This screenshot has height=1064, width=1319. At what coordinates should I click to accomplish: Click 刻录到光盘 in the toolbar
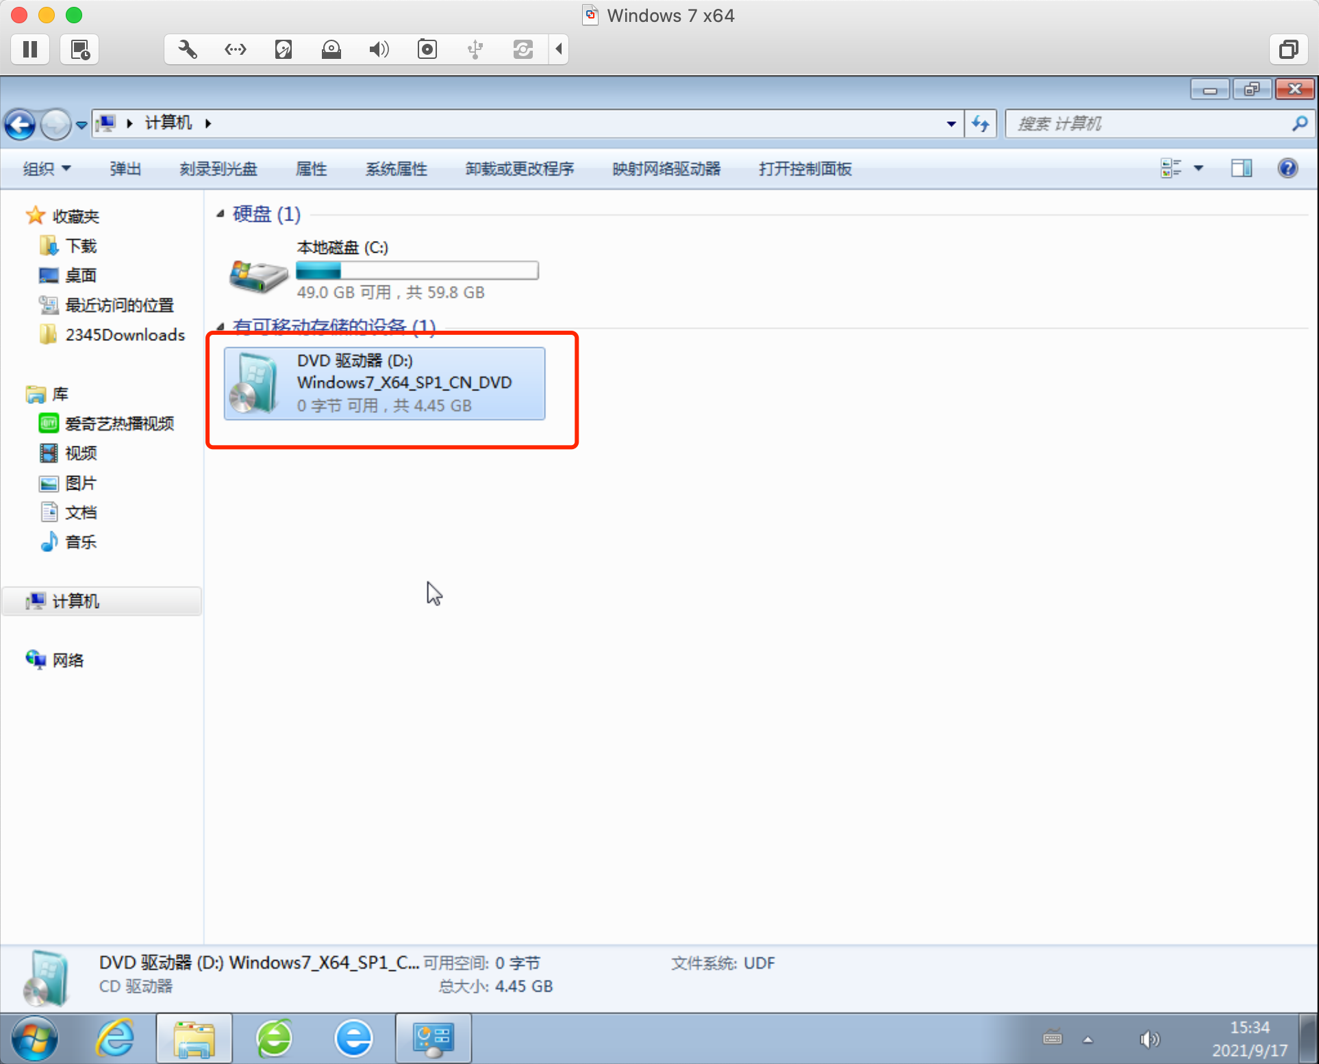[x=218, y=169]
